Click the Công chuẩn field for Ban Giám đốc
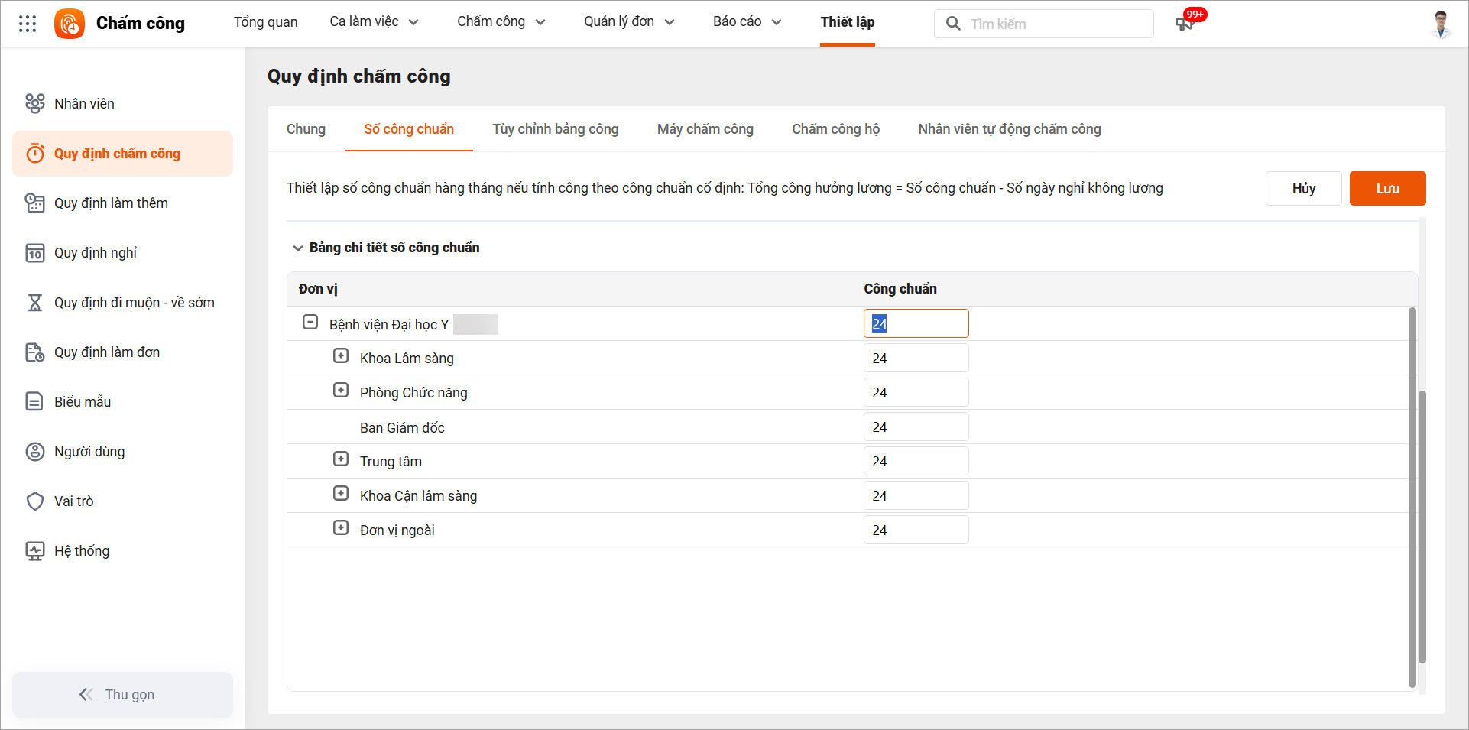This screenshot has height=730, width=1469. [x=916, y=427]
